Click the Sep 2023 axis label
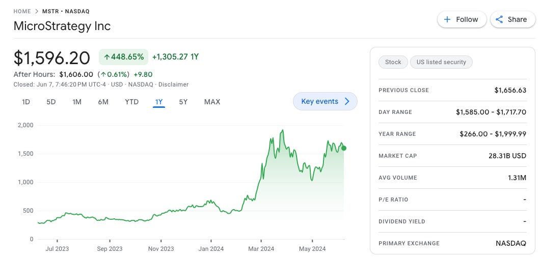 pos(110,249)
